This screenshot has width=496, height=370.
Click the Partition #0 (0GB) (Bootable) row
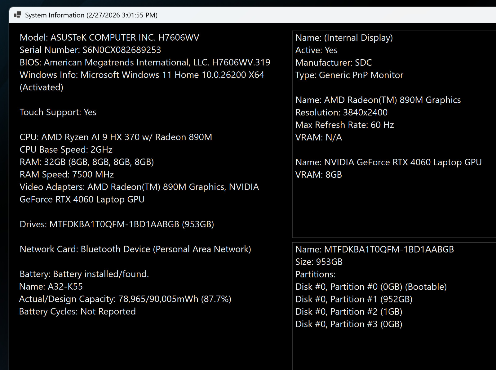point(371,287)
